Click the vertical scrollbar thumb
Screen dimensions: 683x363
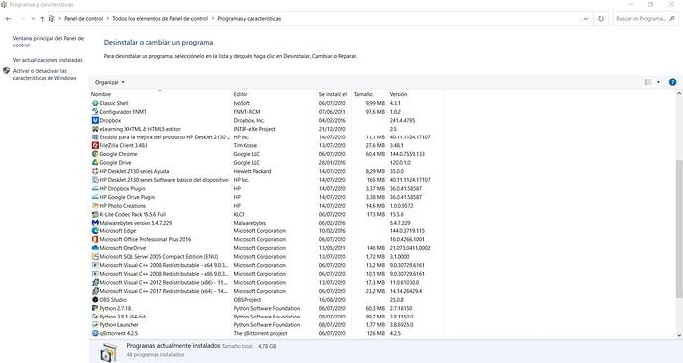click(679, 228)
